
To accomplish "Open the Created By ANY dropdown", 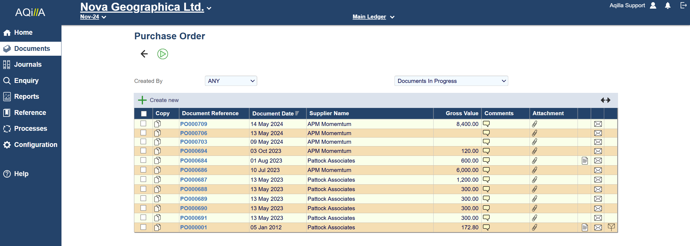I will (x=231, y=81).
